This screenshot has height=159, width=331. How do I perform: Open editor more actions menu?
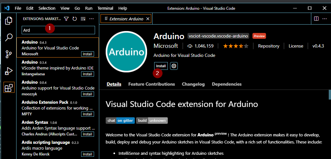325,19
